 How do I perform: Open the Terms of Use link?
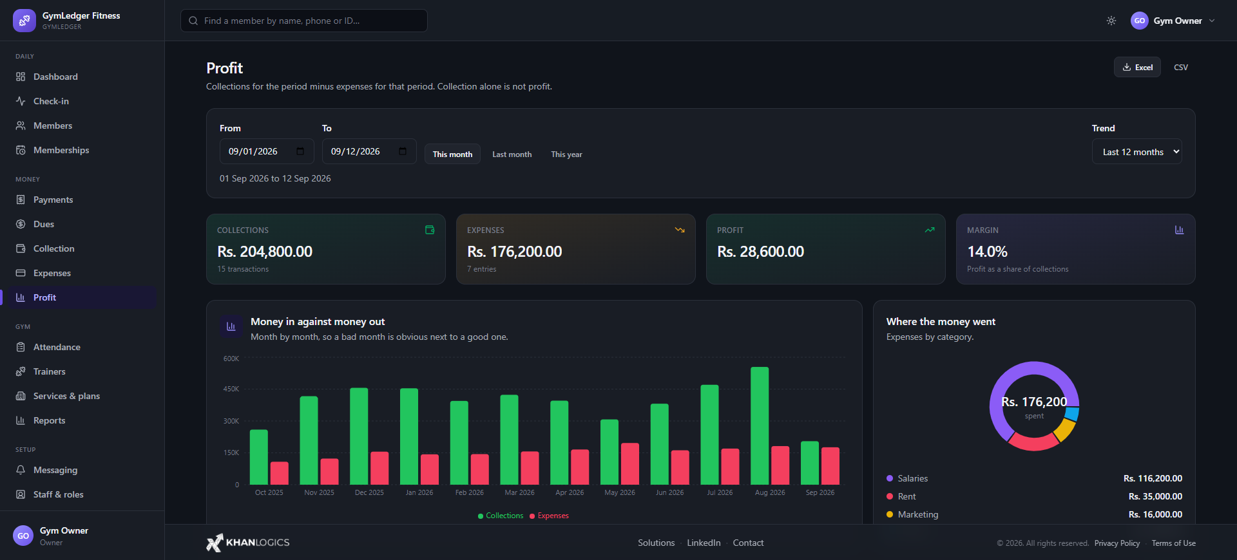click(x=1174, y=543)
